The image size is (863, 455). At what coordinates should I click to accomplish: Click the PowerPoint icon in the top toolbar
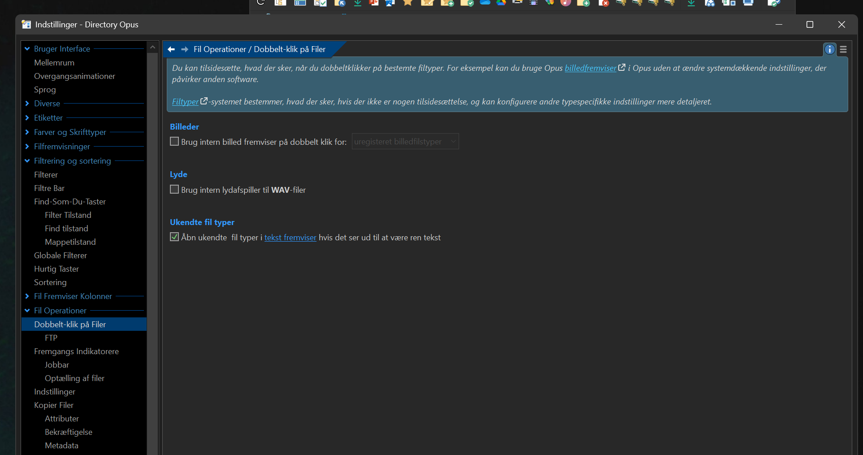point(373,3)
